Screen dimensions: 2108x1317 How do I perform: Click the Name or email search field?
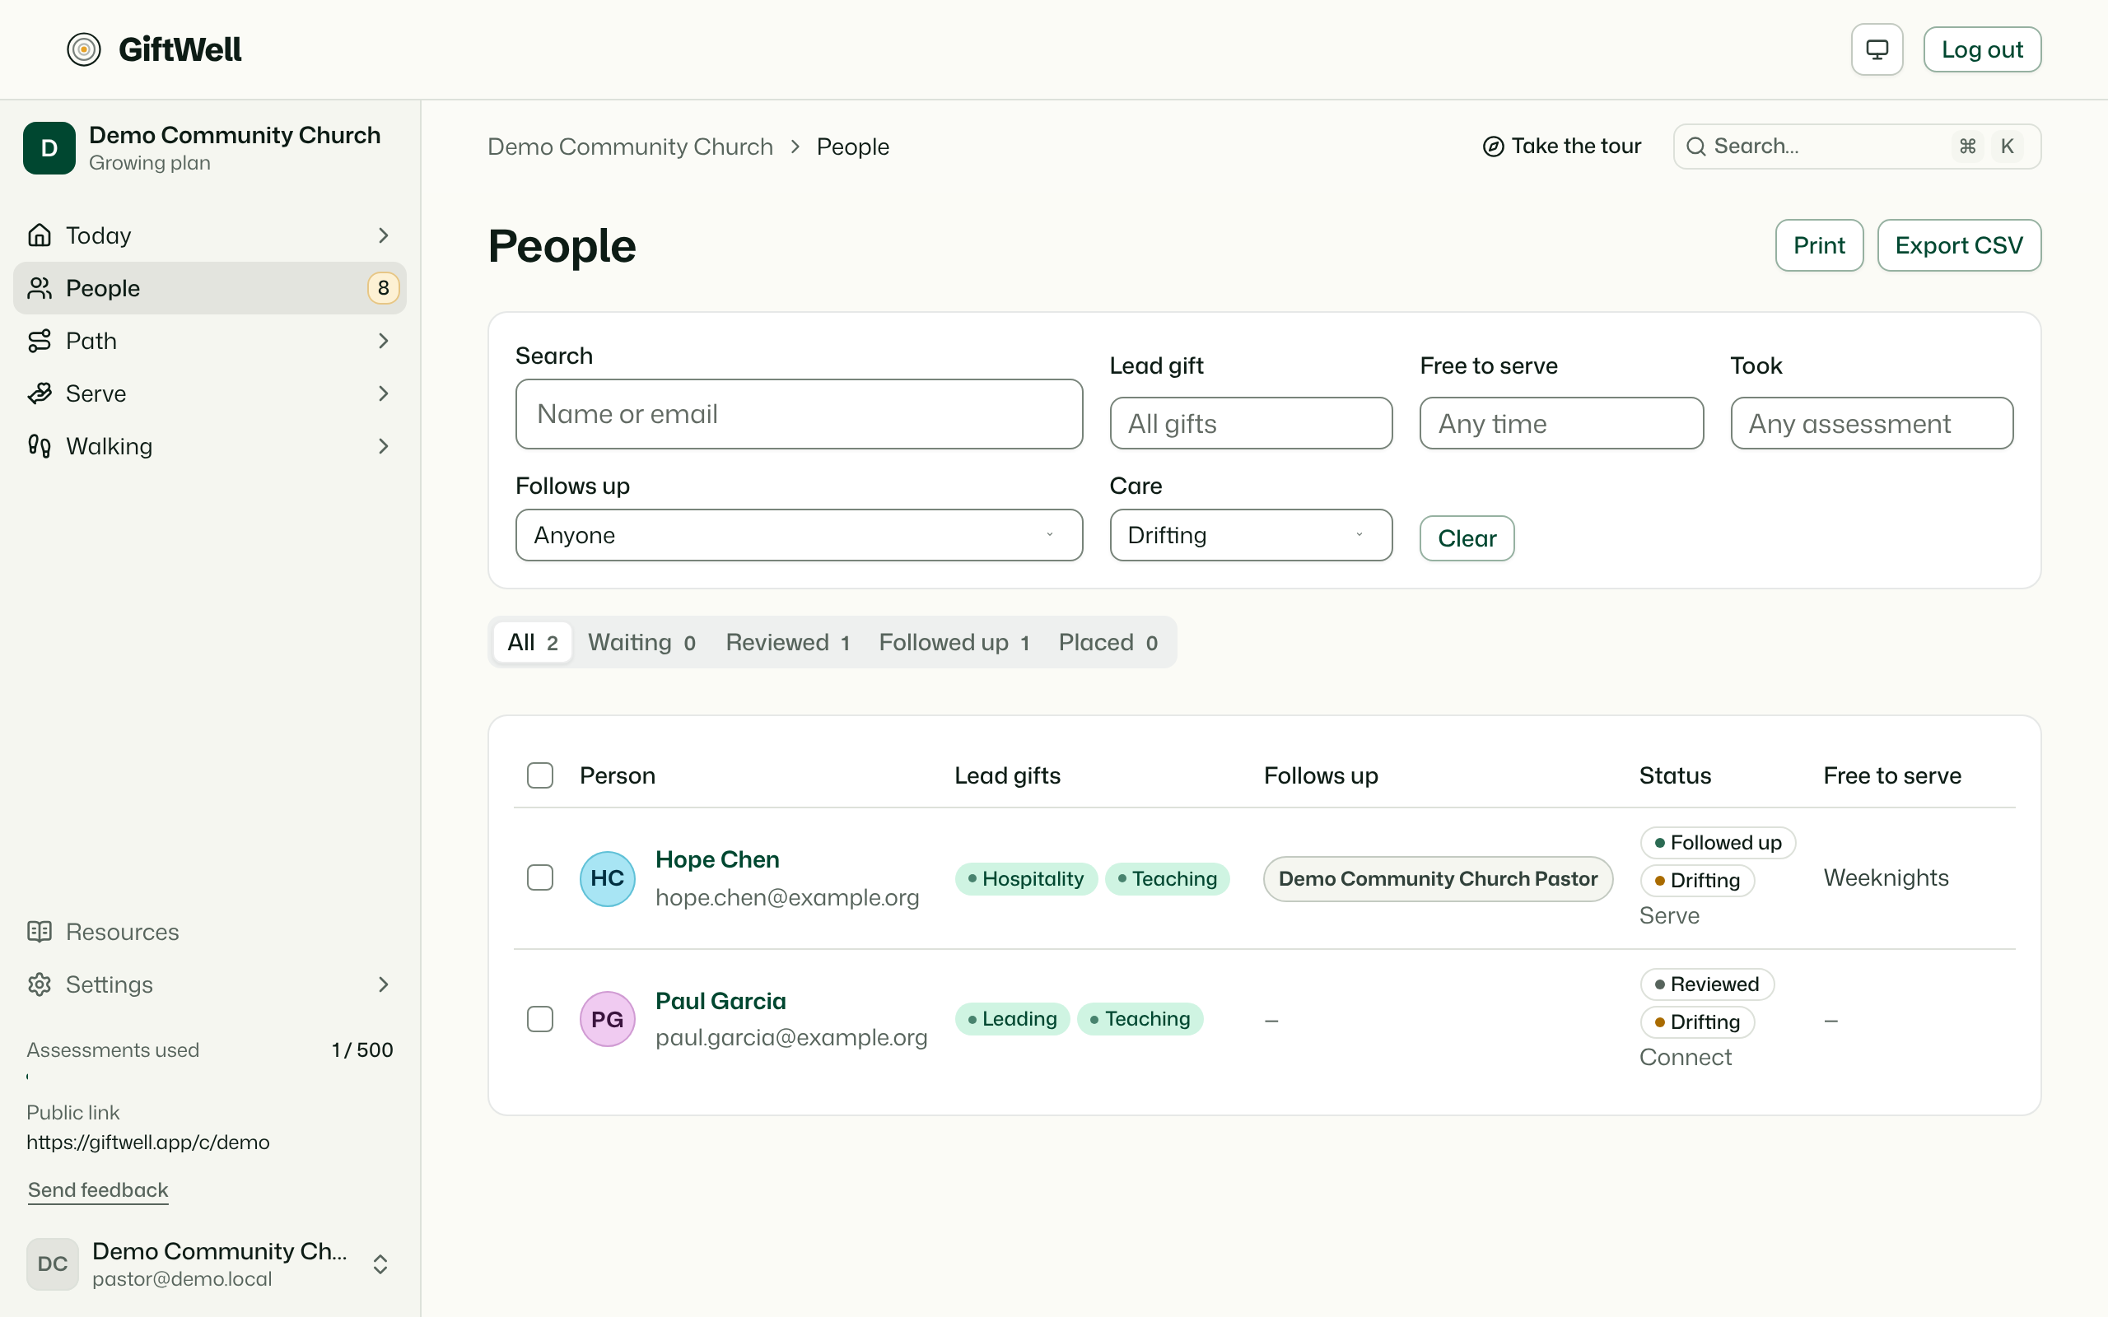[799, 414]
